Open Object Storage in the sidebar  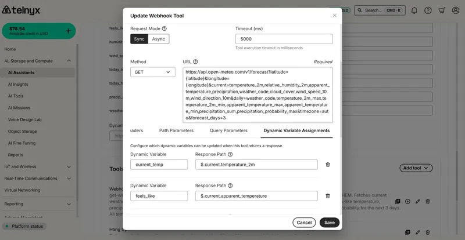23,132
